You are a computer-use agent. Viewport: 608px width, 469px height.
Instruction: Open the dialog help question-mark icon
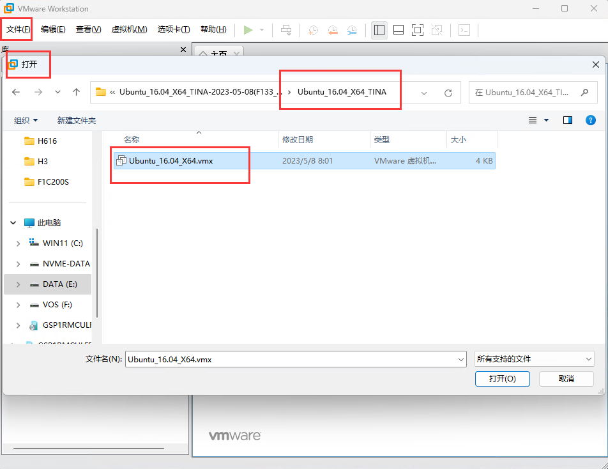(591, 120)
